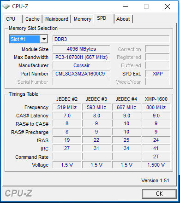Click the Max Bandwidth label

31,57
